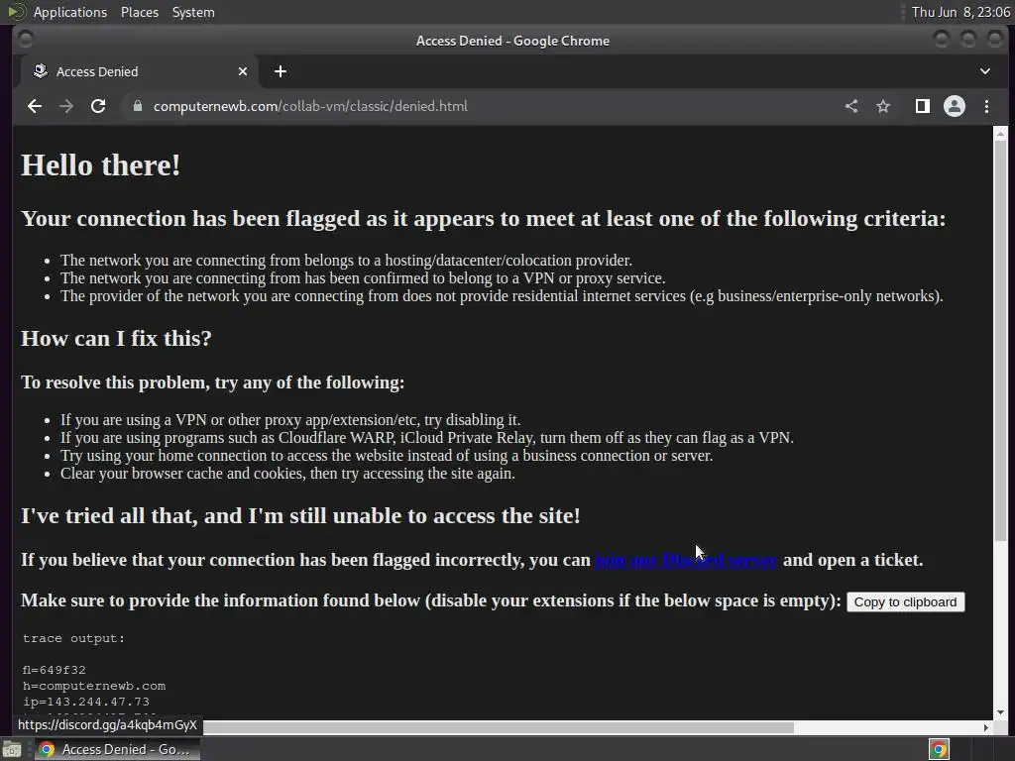
Task: Click the Applications menu logo icon
Action: (16, 12)
